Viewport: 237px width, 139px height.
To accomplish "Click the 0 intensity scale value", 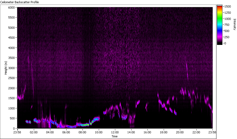I will (225, 43).
